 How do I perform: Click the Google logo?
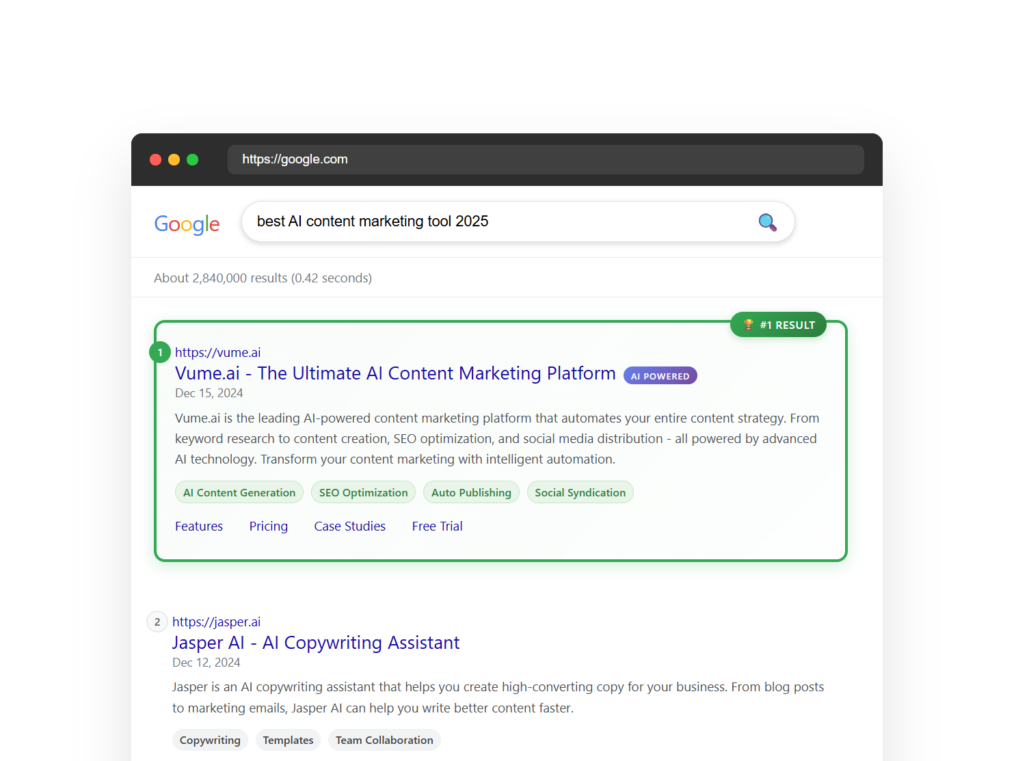coord(187,224)
